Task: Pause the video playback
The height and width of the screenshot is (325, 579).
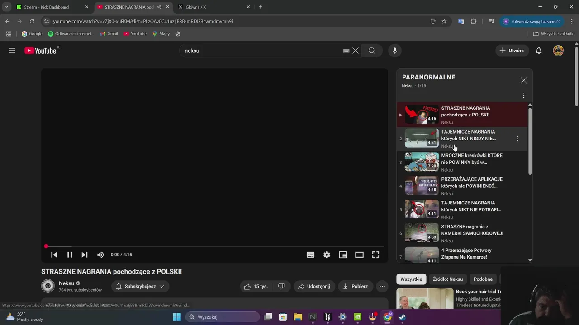Action: pyautogui.click(x=70, y=255)
